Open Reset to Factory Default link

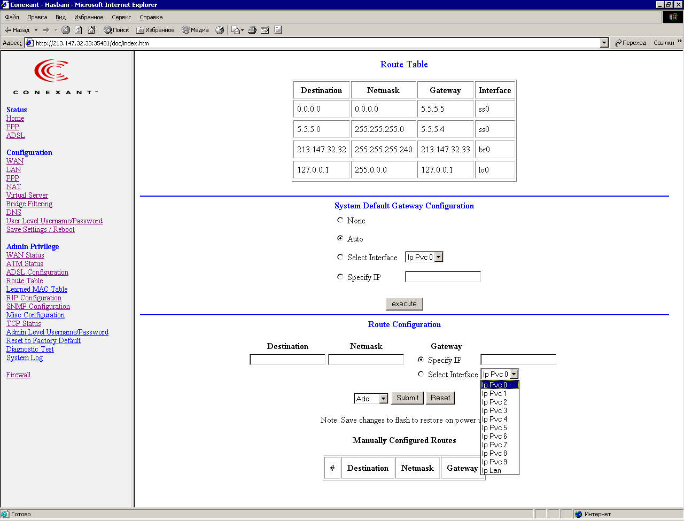coord(43,340)
